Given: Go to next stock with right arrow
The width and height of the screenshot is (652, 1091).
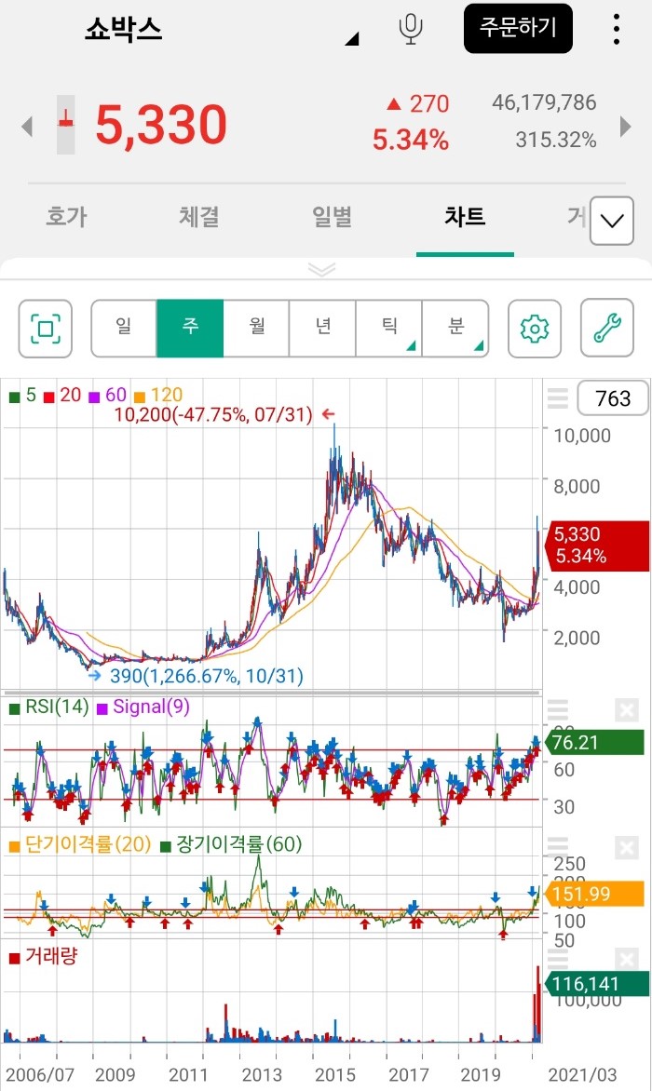Looking at the screenshot, I should click(625, 127).
